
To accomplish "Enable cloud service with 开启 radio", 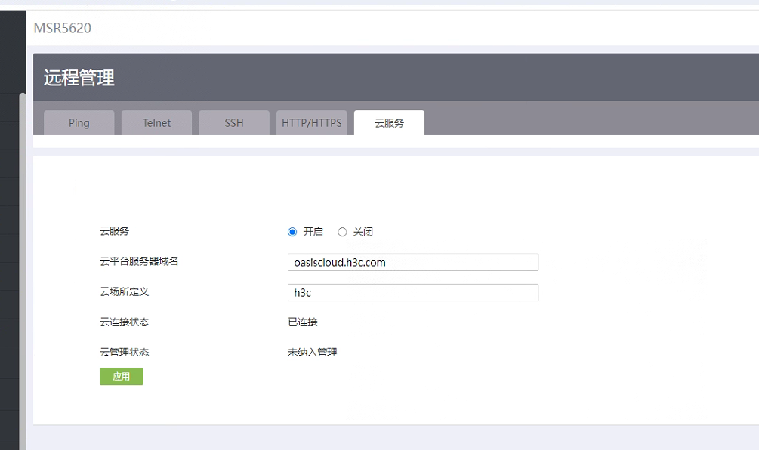I will [x=292, y=232].
